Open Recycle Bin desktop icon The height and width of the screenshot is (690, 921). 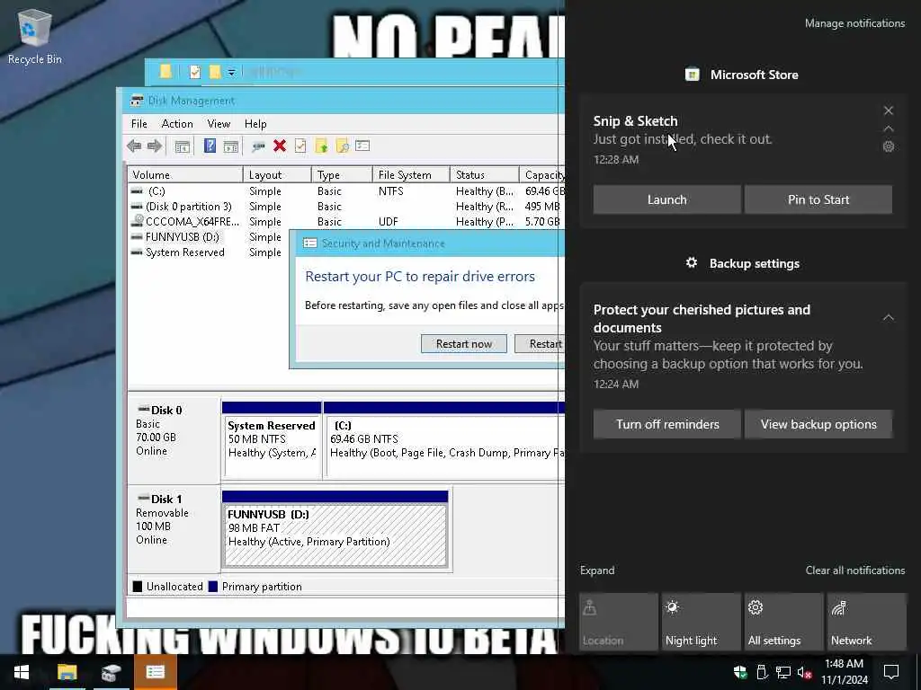point(35,36)
